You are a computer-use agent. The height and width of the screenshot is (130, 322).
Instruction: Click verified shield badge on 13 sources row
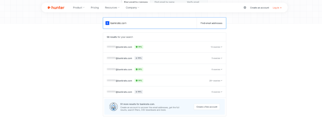pos(139,47)
